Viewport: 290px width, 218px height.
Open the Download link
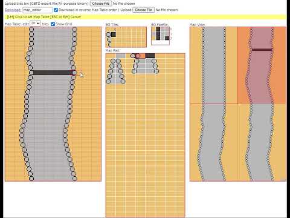13,10
